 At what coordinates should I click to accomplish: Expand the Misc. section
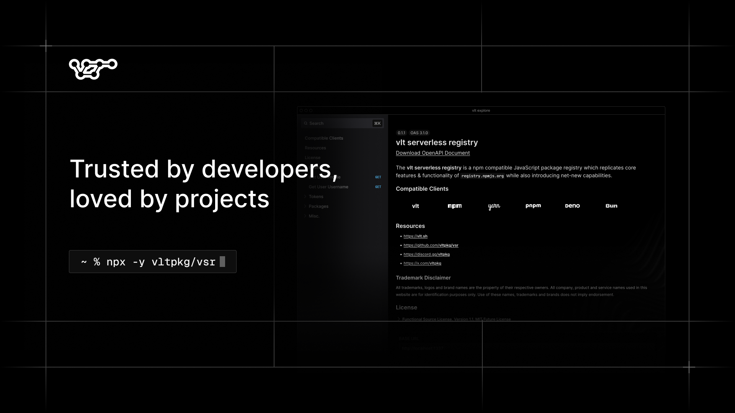point(314,216)
